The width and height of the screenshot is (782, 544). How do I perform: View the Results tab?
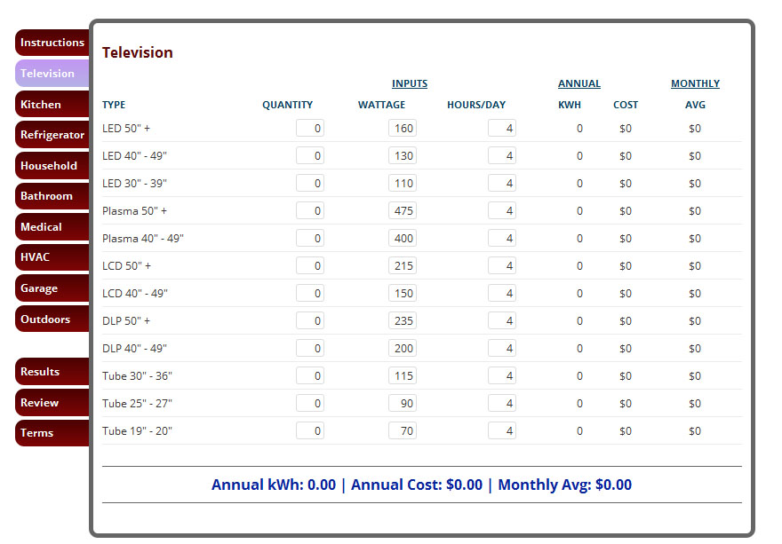pos(52,372)
